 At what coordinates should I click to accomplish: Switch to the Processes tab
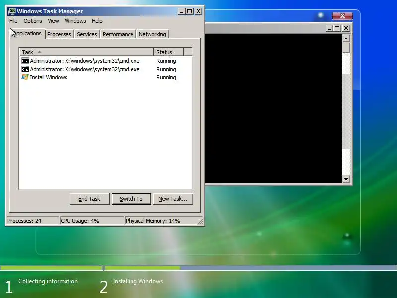pyautogui.click(x=59, y=34)
